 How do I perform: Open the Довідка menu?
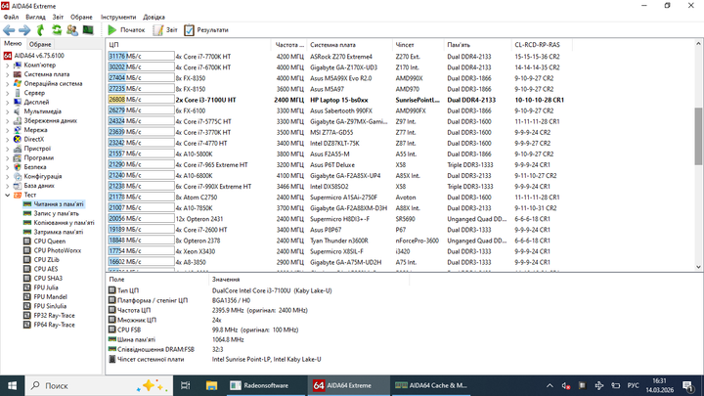point(154,17)
